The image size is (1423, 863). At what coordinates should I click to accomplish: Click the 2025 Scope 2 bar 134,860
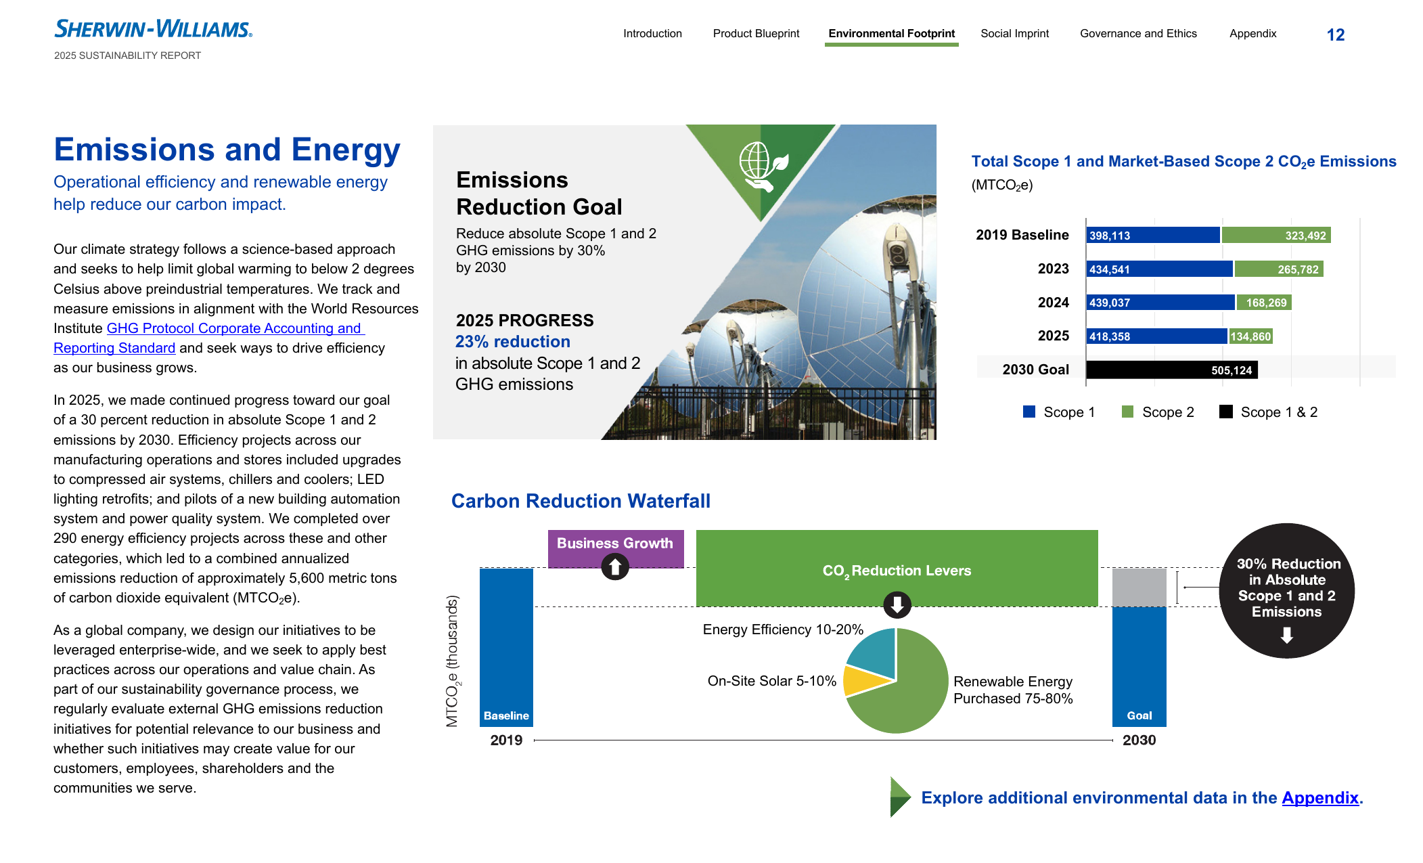(x=1251, y=336)
